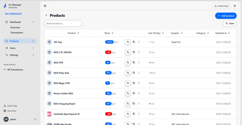Sort table by Stock column
This screenshot has width=242, height=125.
(109, 33)
